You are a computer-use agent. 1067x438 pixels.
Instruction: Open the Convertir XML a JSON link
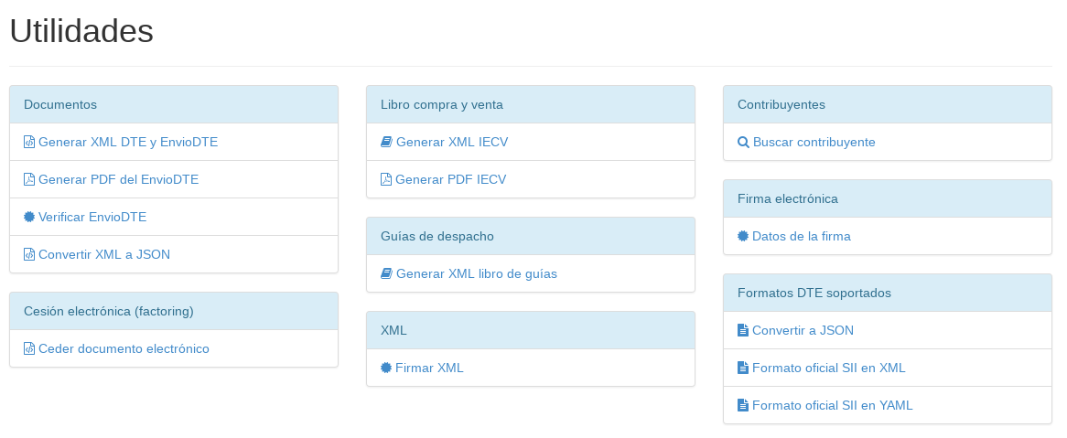[x=104, y=254]
